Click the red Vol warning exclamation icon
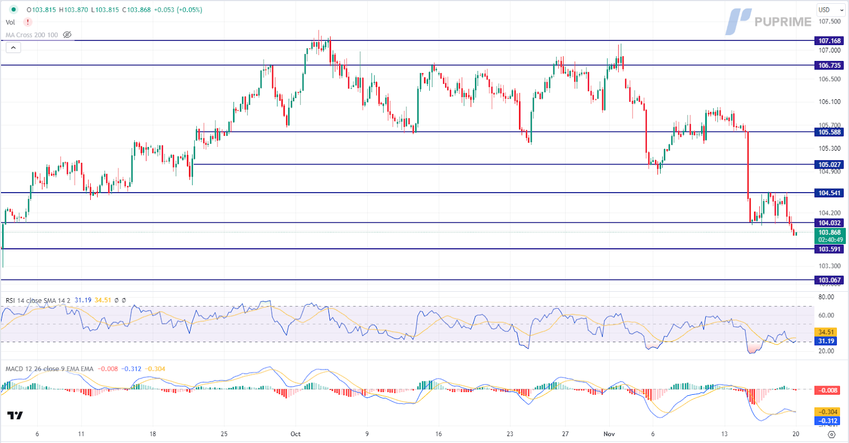 [28, 22]
